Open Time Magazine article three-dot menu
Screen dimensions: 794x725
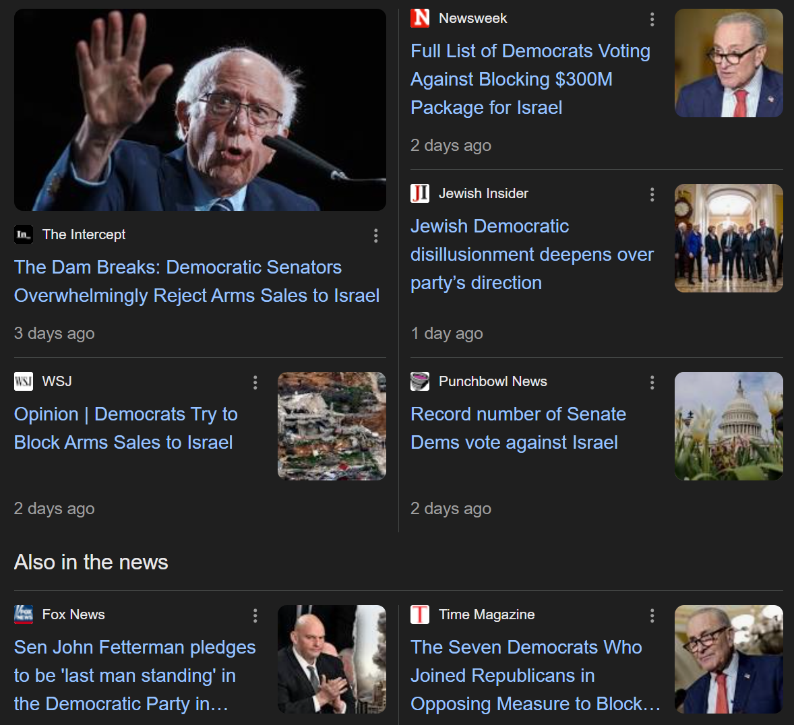(652, 616)
